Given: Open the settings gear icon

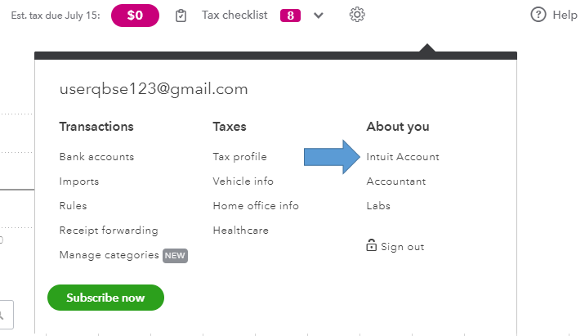Looking at the screenshot, I should point(356,15).
